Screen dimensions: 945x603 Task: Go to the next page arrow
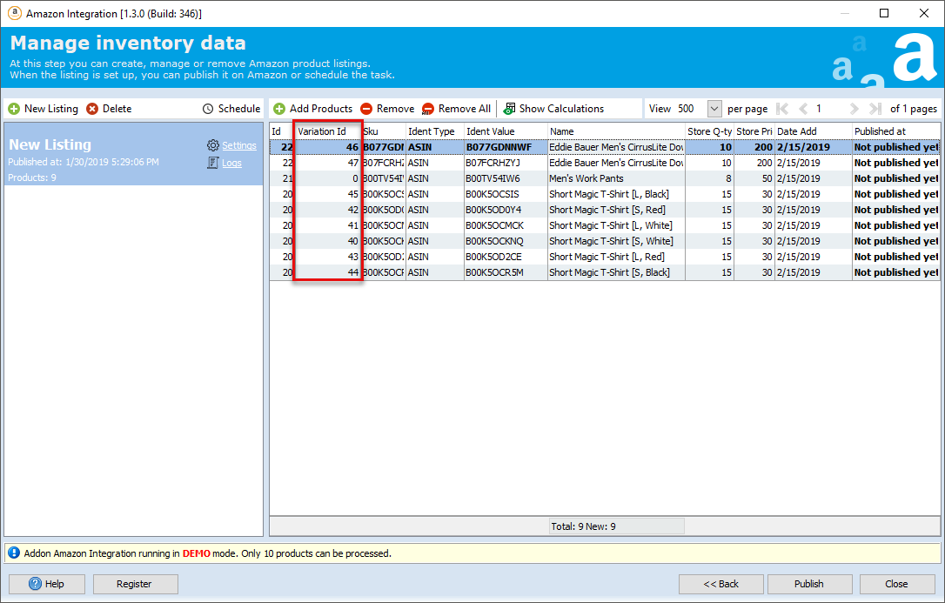click(x=854, y=109)
